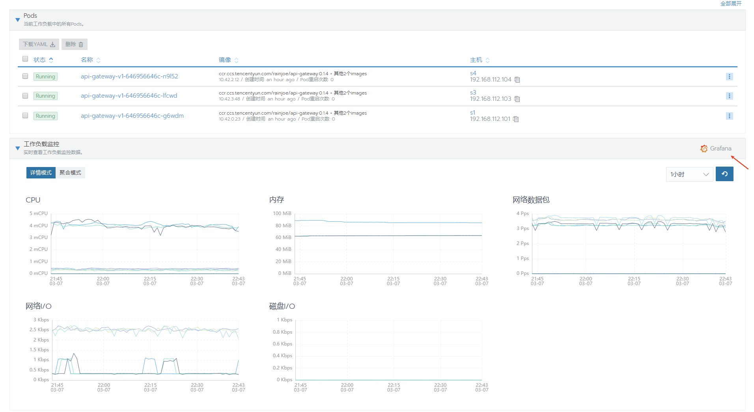Collapse the 工作负载监控 section
The width and height of the screenshot is (754, 412).
[17, 148]
